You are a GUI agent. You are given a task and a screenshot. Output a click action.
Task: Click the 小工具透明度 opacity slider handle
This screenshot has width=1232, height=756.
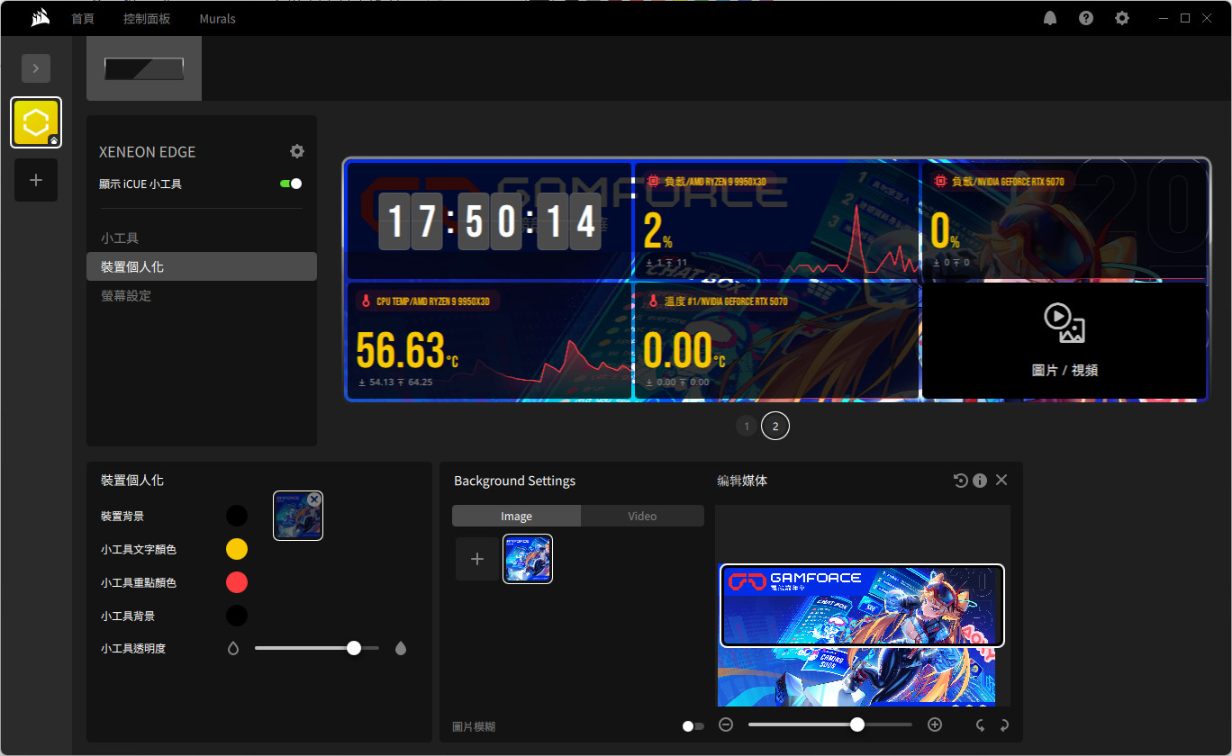coord(354,648)
